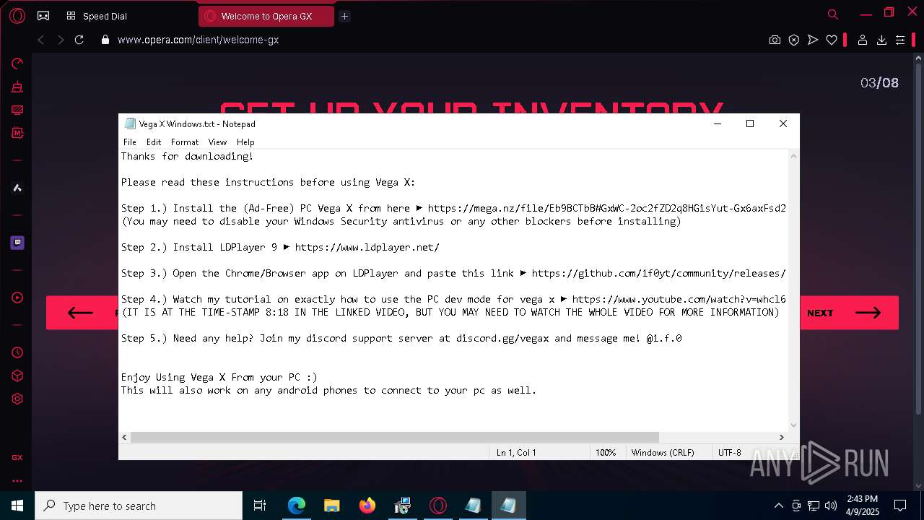Open the Twitch panel in sidebar
This screenshot has height=520, width=924.
click(17, 243)
